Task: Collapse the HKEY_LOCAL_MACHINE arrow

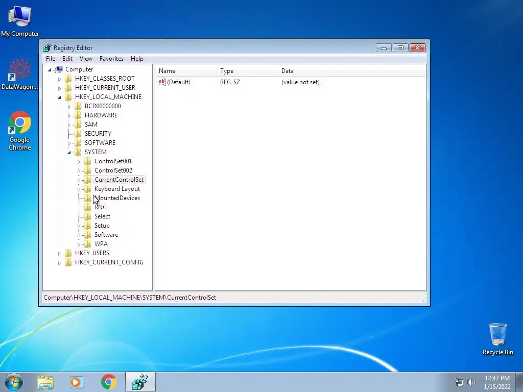Action: 59,97
